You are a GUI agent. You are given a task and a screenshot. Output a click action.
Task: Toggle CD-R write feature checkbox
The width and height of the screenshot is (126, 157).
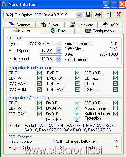[x=39, y=103]
